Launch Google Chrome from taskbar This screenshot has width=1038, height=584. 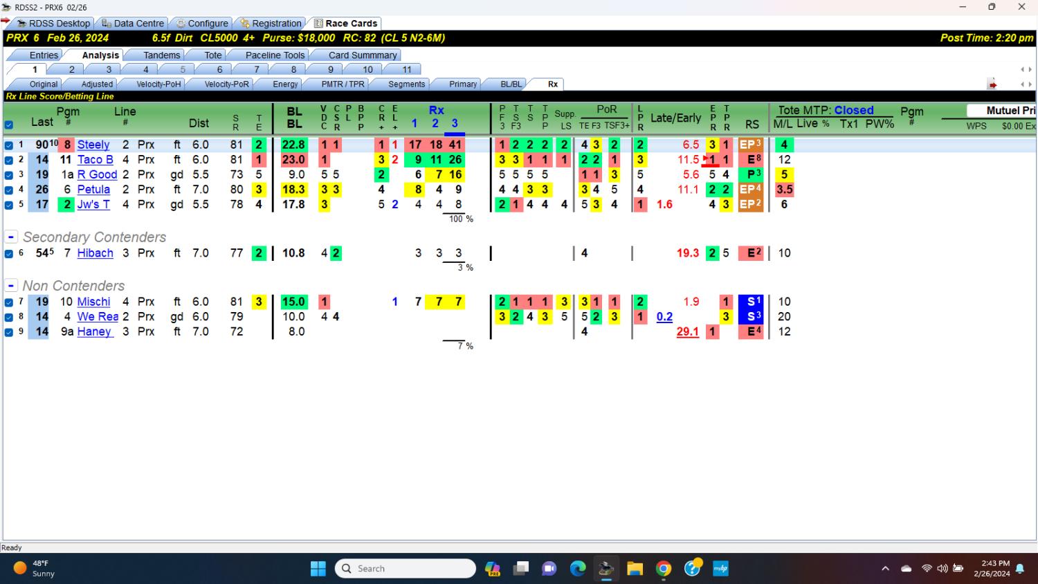[x=664, y=569]
